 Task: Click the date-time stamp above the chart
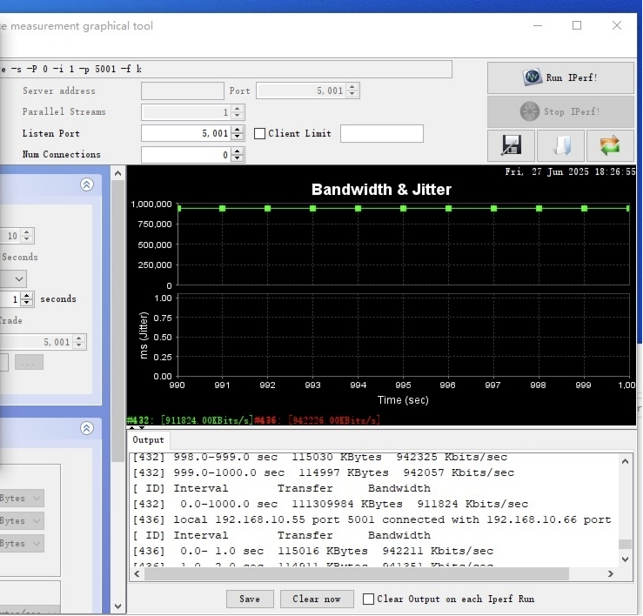coord(570,172)
